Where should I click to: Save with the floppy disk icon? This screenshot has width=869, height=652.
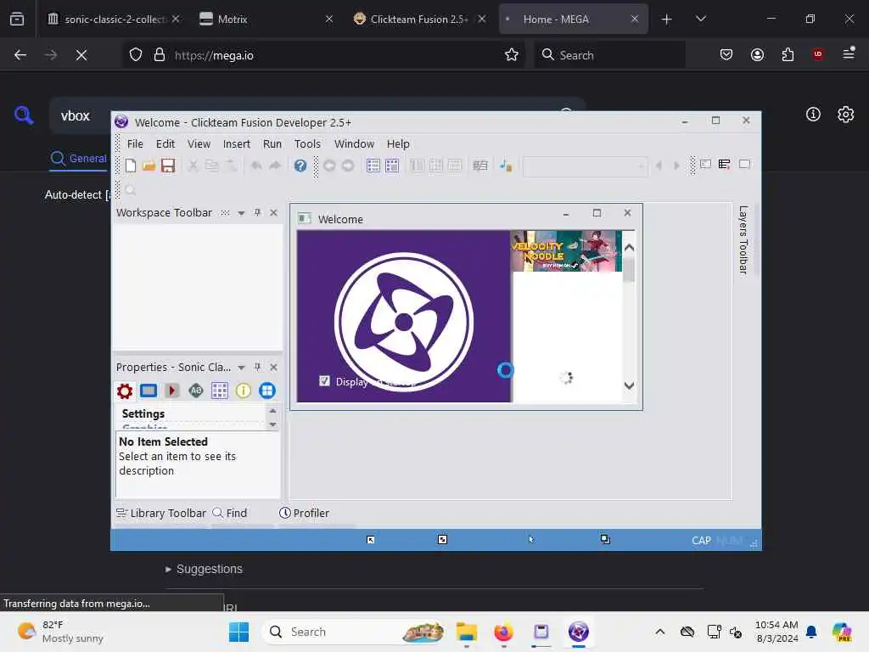[x=168, y=166]
